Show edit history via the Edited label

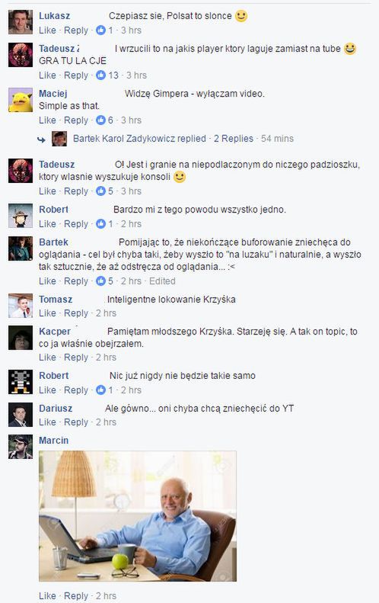coord(162,281)
